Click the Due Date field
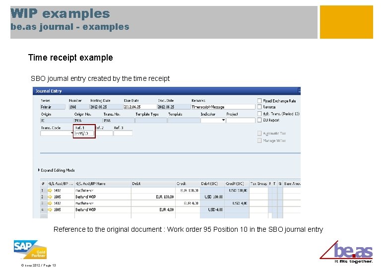The image size is (387, 268). [x=140, y=107]
